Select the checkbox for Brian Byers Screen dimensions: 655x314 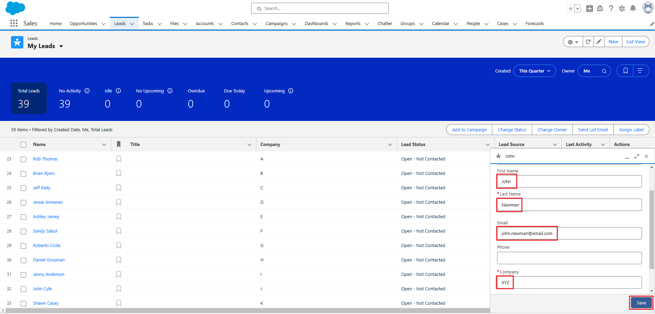click(23, 174)
